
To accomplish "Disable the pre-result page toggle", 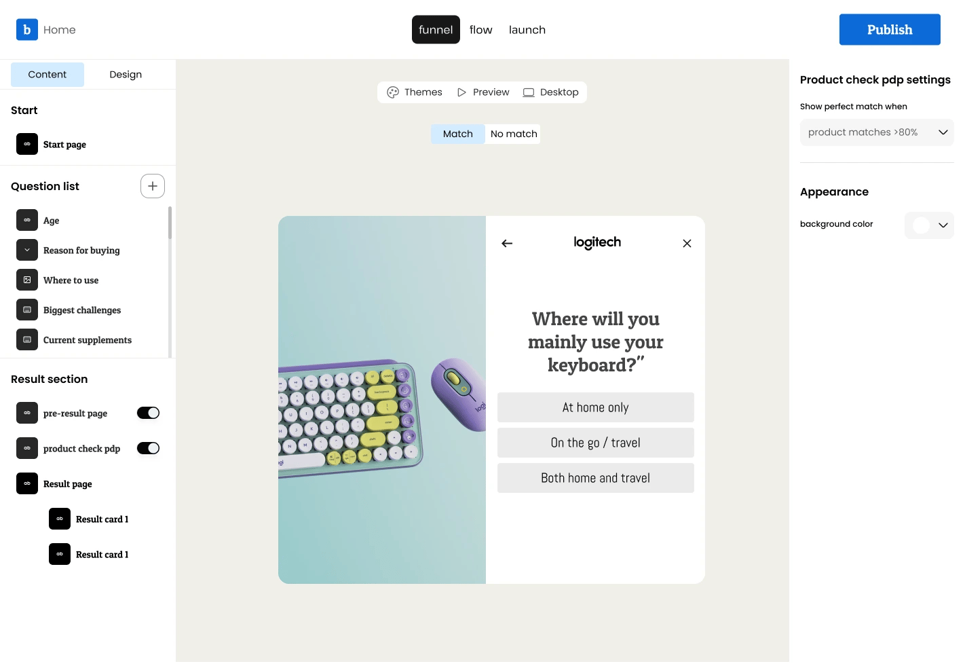I will pos(148,412).
